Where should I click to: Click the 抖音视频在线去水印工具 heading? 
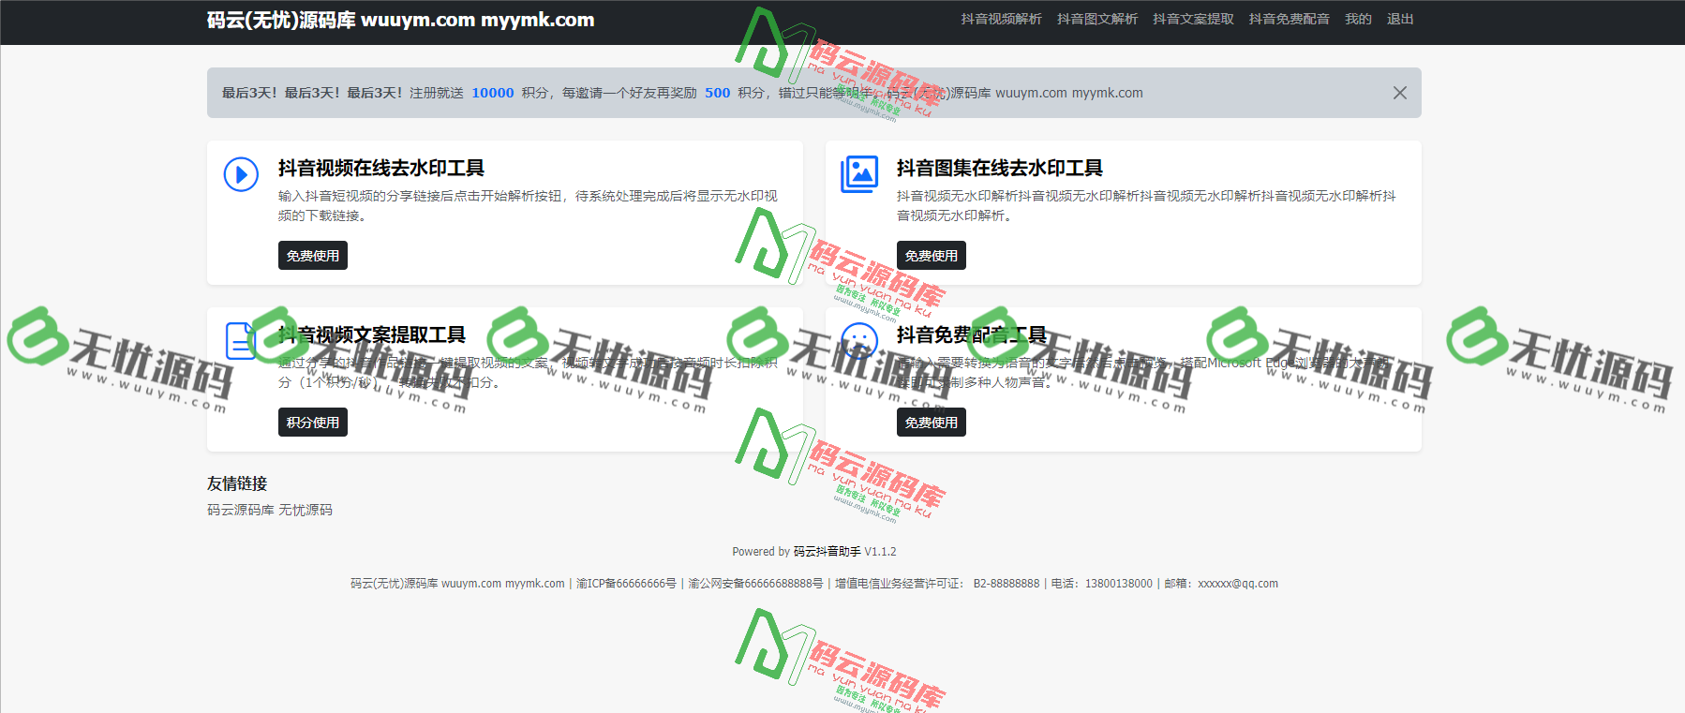pyautogui.click(x=381, y=168)
